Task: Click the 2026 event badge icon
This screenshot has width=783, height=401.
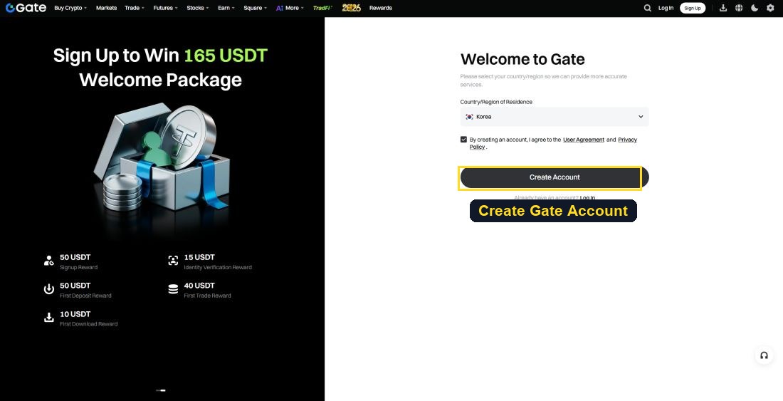Action: 352,8
